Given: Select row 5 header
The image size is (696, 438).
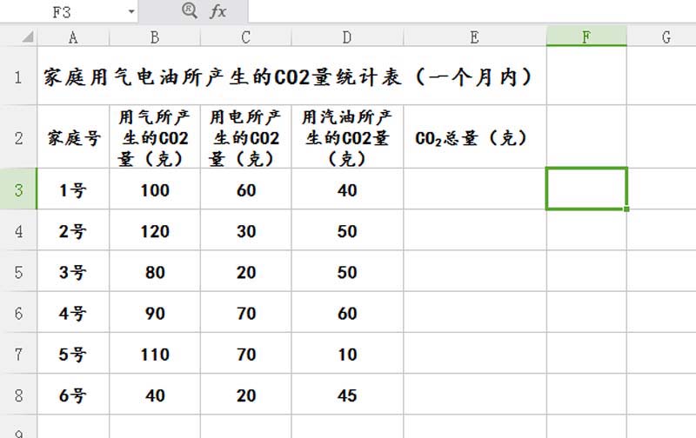Looking at the screenshot, I should 18,271.
